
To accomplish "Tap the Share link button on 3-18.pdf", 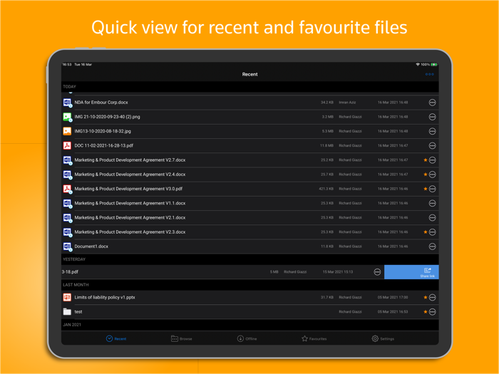I will (411, 272).
